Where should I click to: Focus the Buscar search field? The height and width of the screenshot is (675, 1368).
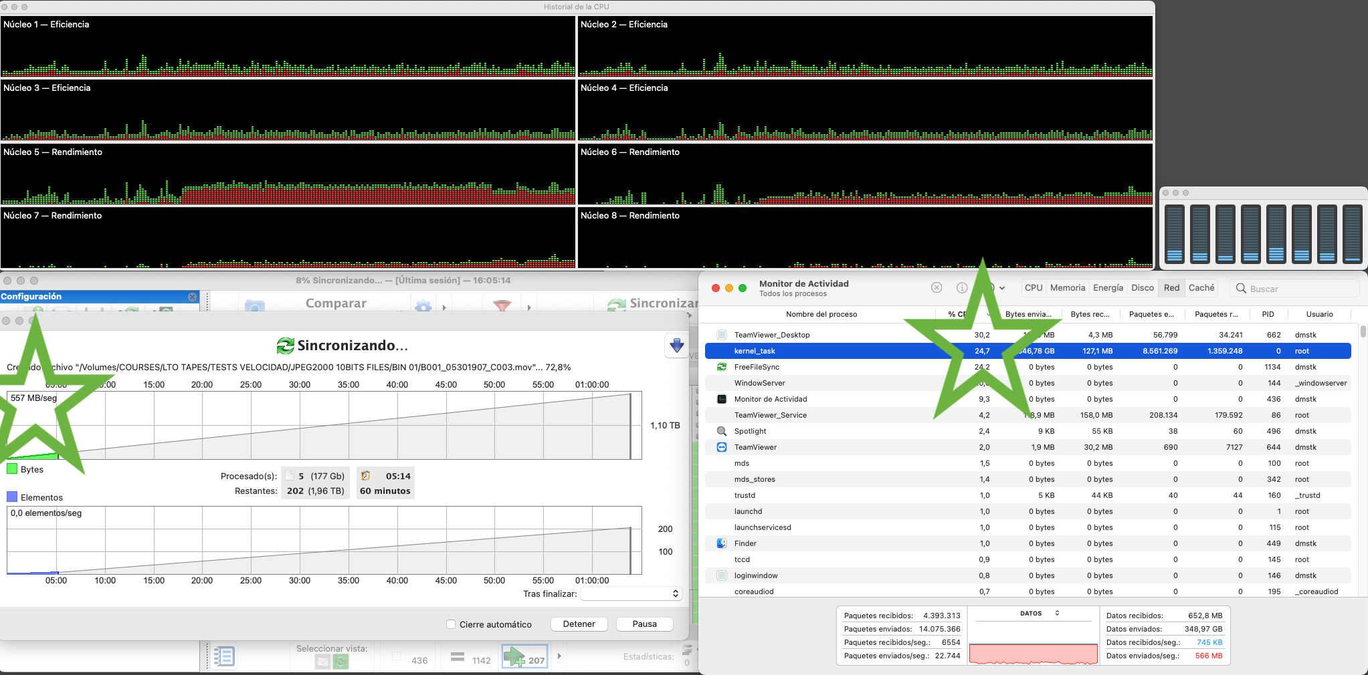coord(1294,288)
